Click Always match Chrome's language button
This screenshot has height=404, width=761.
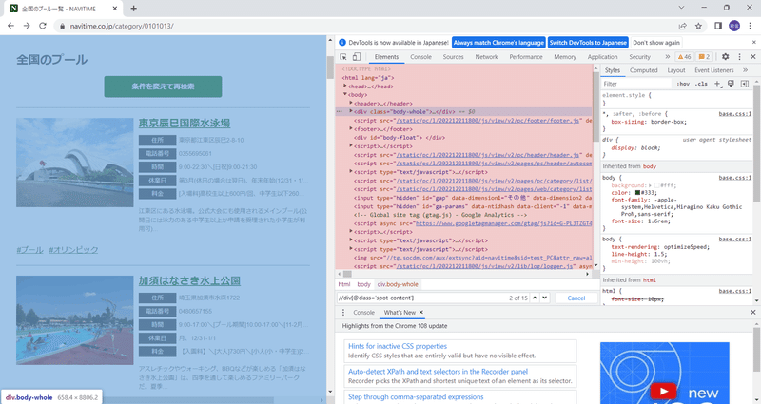[x=498, y=43]
